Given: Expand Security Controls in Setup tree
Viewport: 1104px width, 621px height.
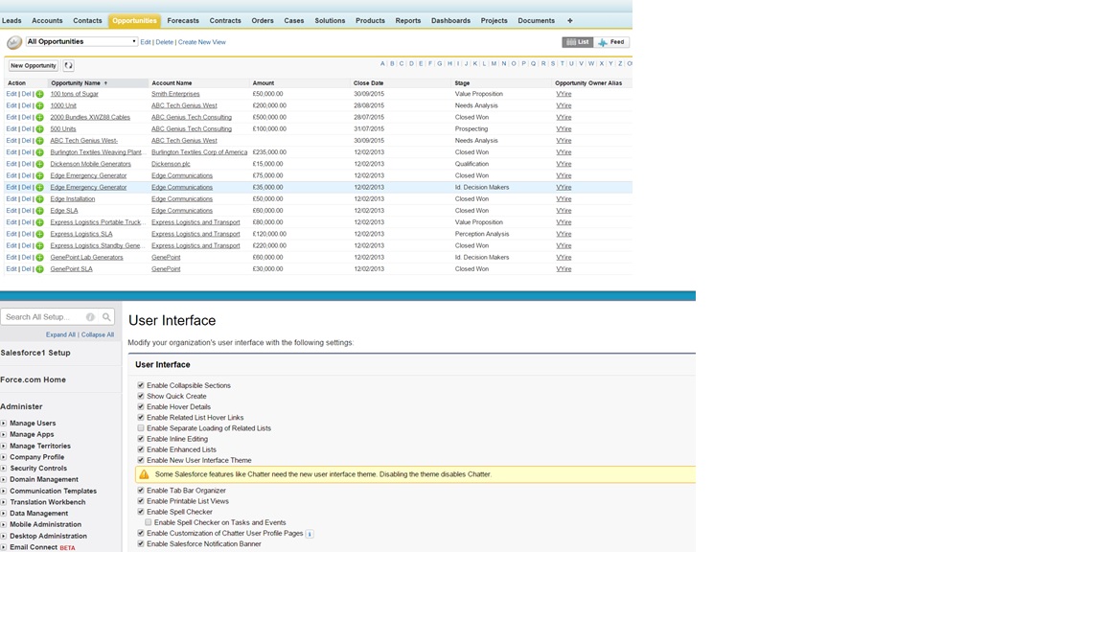Looking at the screenshot, I should [x=4, y=469].
